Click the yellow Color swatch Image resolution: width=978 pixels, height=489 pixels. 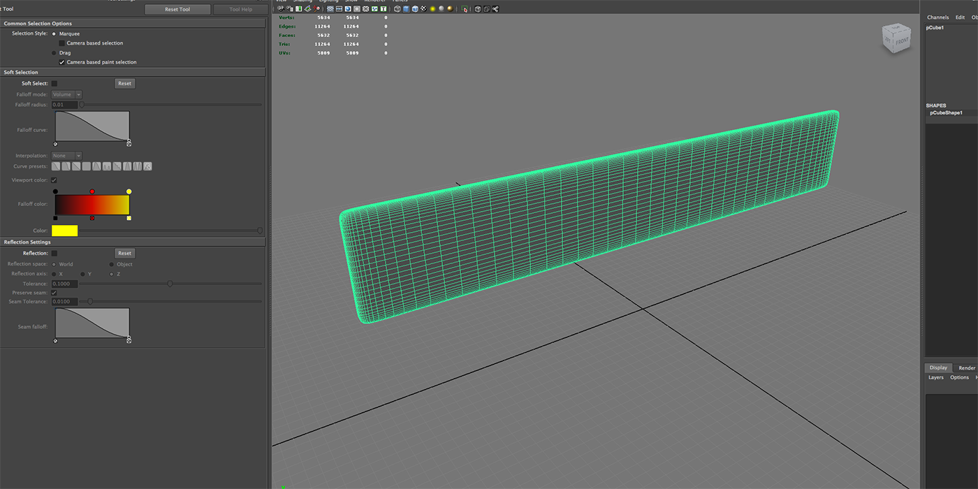65,231
